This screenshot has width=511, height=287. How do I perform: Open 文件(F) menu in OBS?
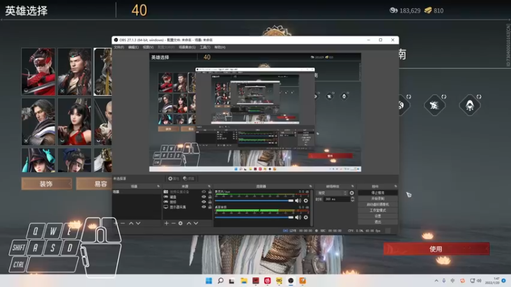pyautogui.click(x=119, y=47)
